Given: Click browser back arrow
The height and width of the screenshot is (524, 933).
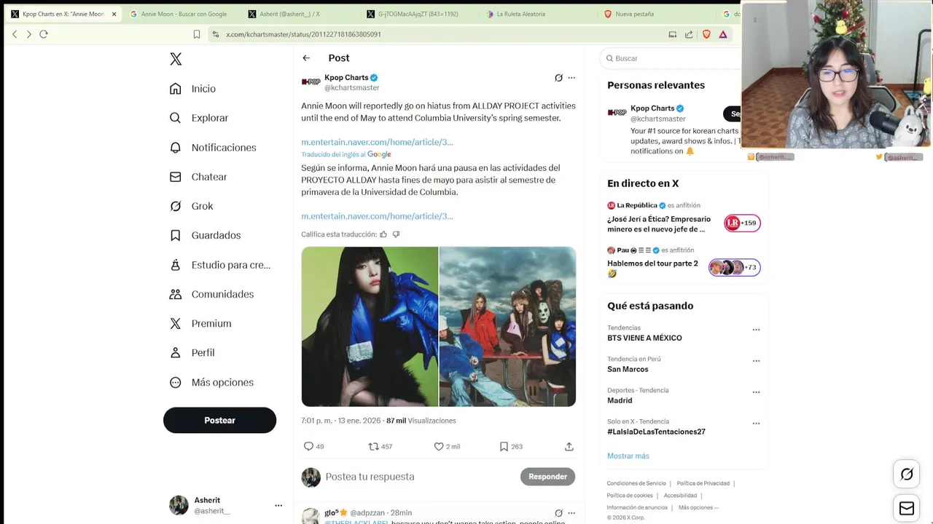Looking at the screenshot, I should [x=15, y=34].
